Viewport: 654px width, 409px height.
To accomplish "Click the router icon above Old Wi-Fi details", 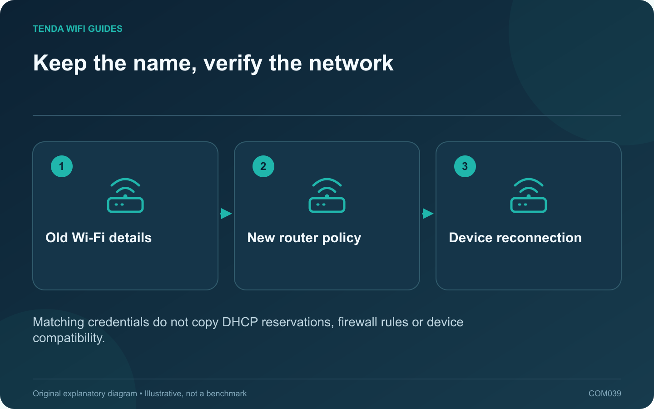I will 125,195.
